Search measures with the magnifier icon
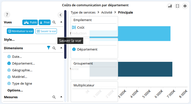Image resolution: width=191 pixels, height=104 pixels. tap(54, 97)
